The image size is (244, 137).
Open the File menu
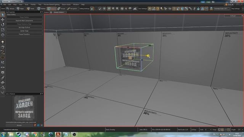(5, 5)
